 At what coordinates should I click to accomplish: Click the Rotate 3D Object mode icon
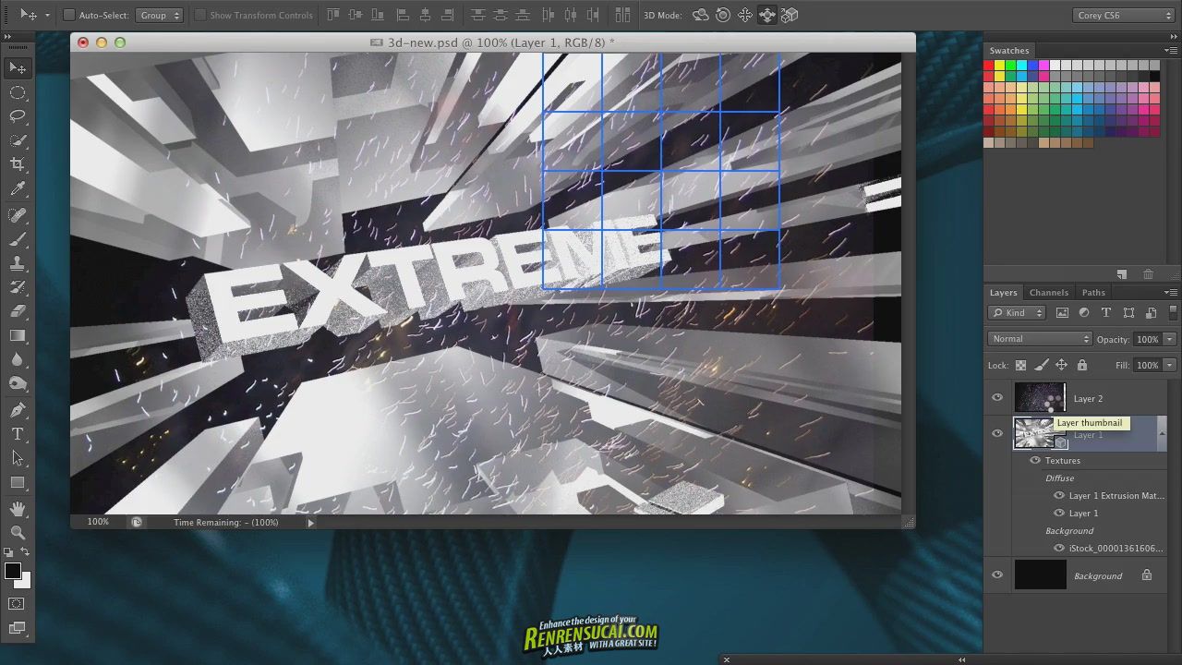(701, 15)
